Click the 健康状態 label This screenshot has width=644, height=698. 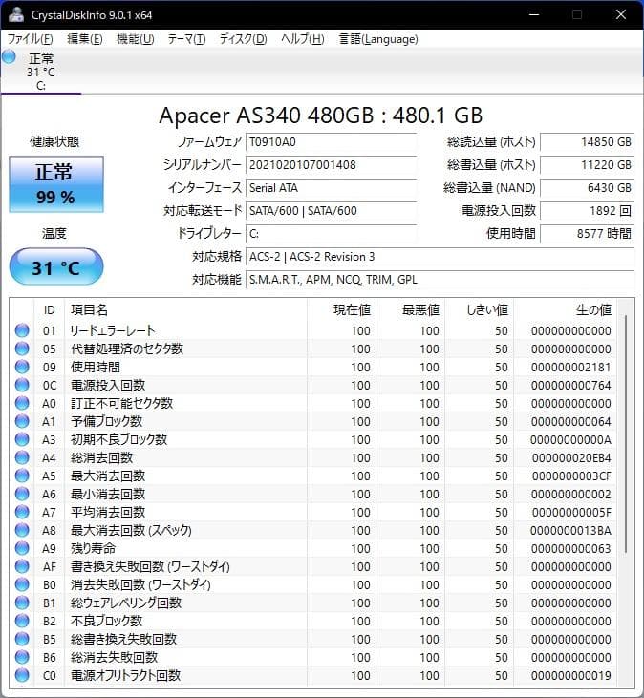tap(54, 142)
